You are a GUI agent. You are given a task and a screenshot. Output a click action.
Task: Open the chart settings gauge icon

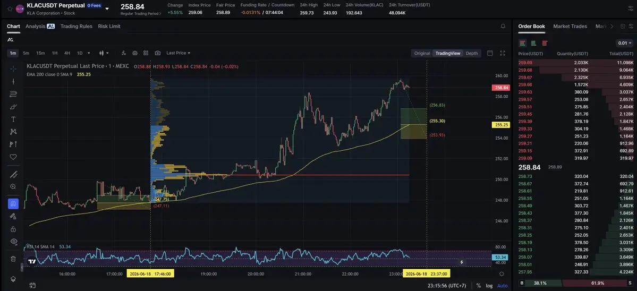135,53
